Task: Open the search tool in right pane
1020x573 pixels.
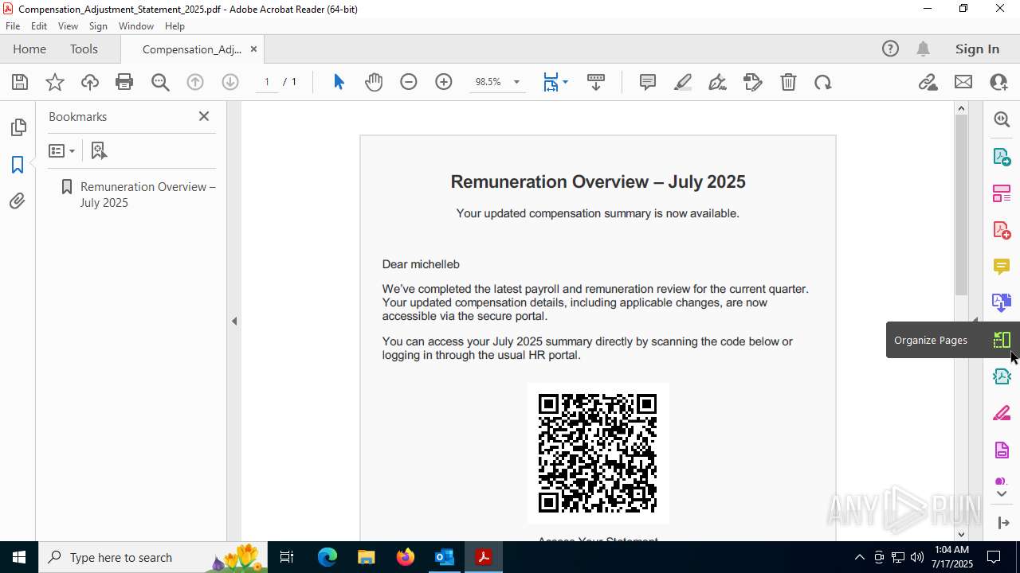Action: [1002, 119]
